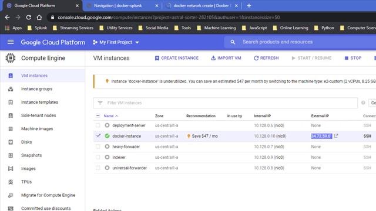376x211 pixels.
Task: Check the indexer checkbox
Action: [98, 157]
